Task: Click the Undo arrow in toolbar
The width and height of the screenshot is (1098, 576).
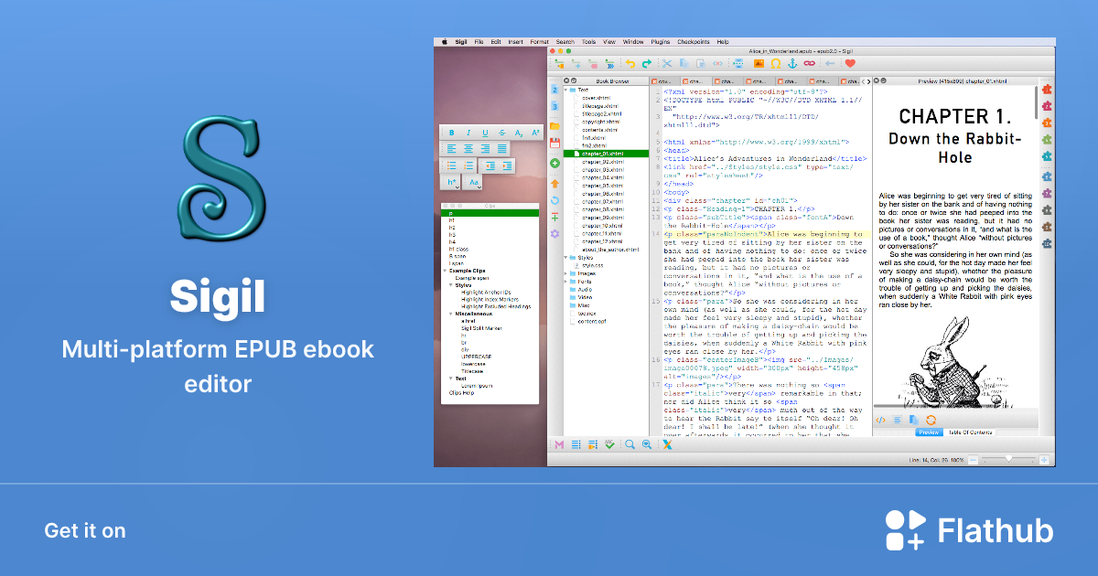Action: pos(630,63)
